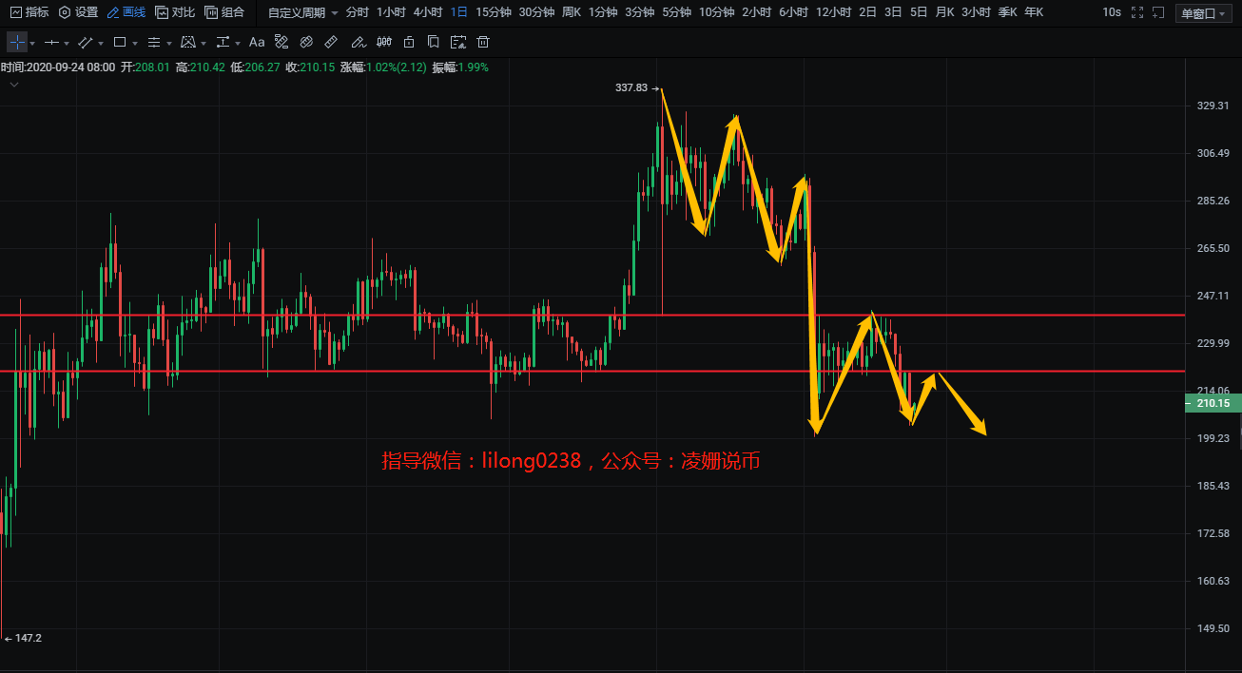Open the 单窗口 window layout dropdown
Image resolution: width=1242 pixels, height=673 pixels.
(1205, 12)
